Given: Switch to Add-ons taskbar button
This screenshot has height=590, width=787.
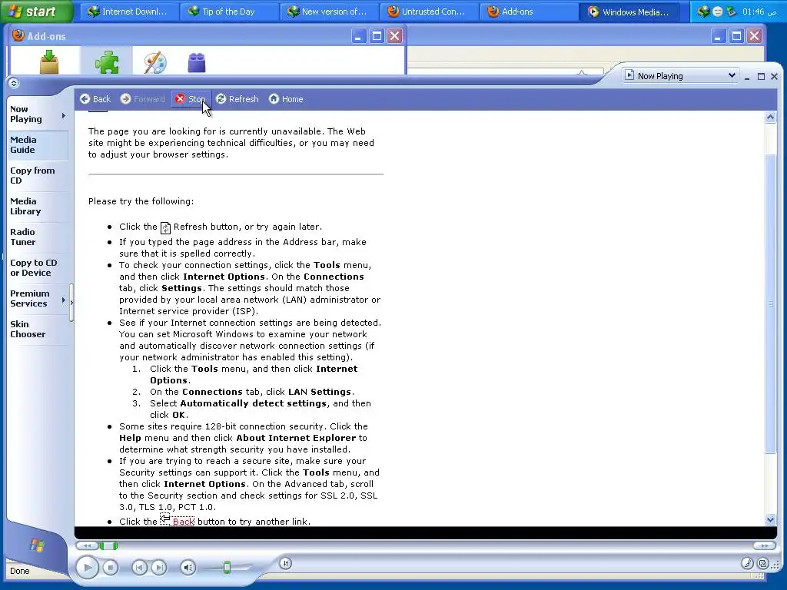Looking at the screenshot, I should [527, 12].
